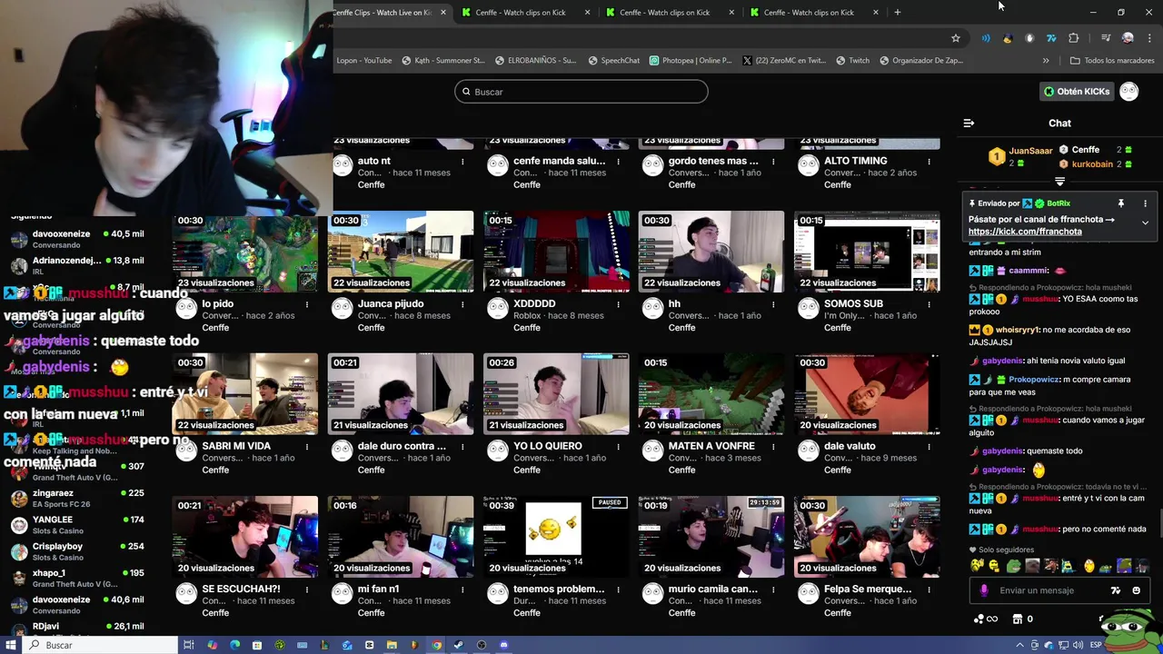Play the 'tenemos problem...' clip thumbnail

pyautogui.click(x=556, y=537)
